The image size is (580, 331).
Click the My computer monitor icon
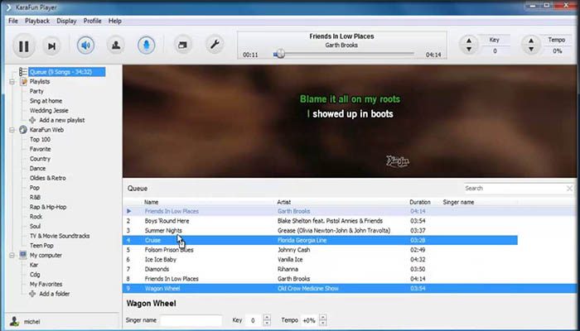coord(23,255)
